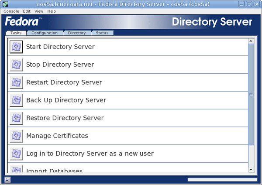Click the icon beside Start Directory Server
The image size is (262, 185).
(16, 47)
